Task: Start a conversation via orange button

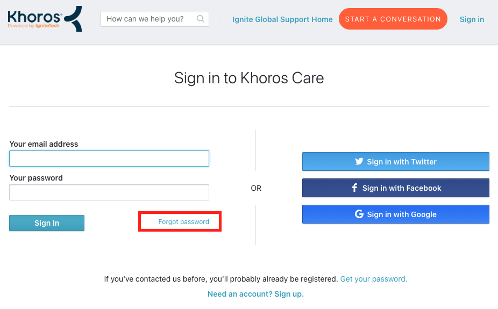Action: tap(393, 19)
